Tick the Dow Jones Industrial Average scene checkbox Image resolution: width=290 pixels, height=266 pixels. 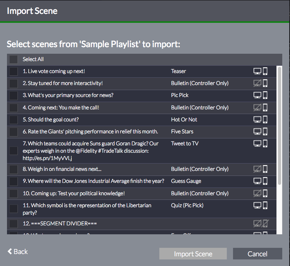pyautogui.click(x=14, y=181)
